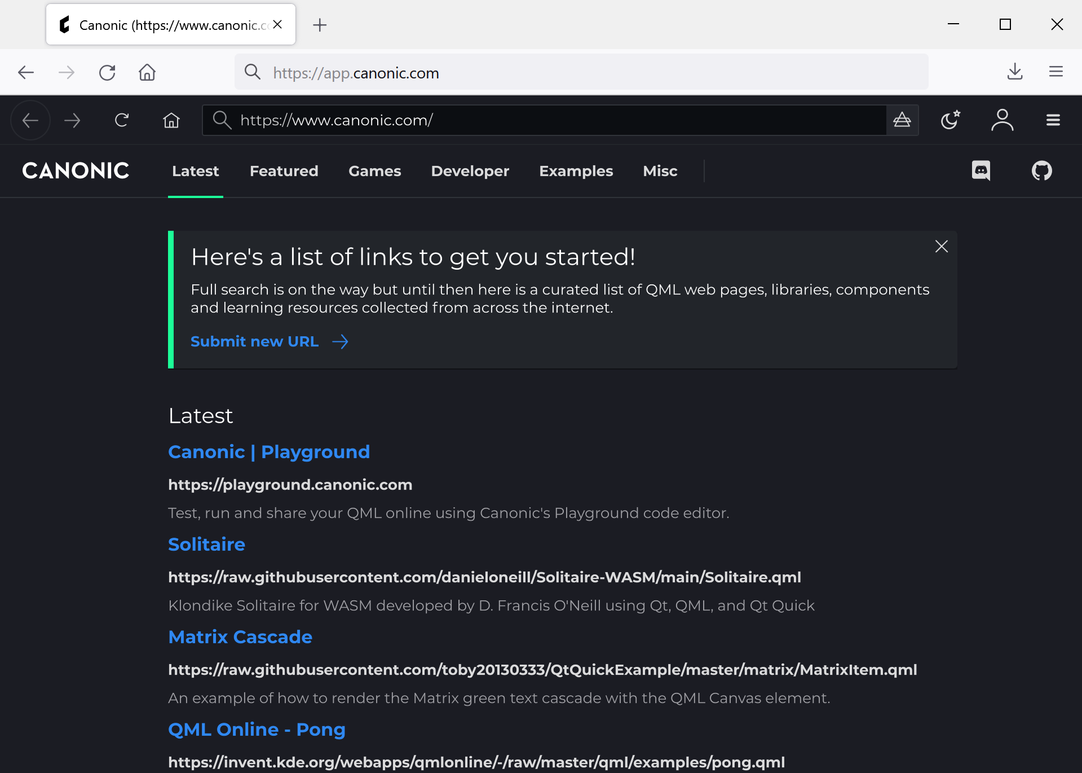Select the Latest tab
The image size is (1082, 773).
[x=195, y=171]
